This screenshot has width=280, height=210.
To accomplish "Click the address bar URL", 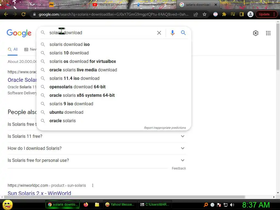I will tap(113, 14).
